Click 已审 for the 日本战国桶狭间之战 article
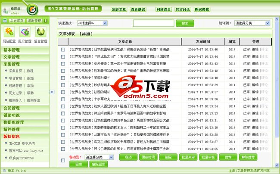The width and height of the screenshot is (280, 174). [246, 50]
